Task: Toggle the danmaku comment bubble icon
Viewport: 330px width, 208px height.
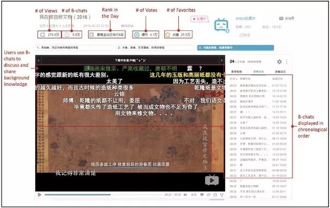Action: pos(202,195)
